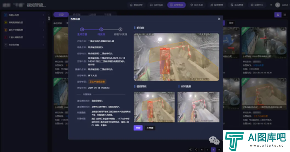Screen dimensions: 290x152
Task: Close the alarm info dialog
Action: point(219,19)
